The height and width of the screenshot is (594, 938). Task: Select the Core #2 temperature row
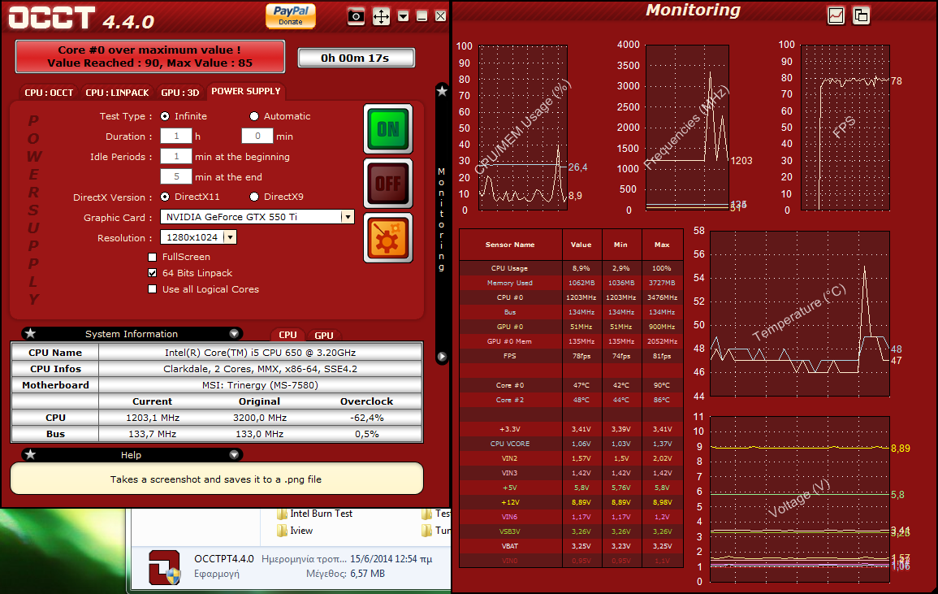coord(571,400)
